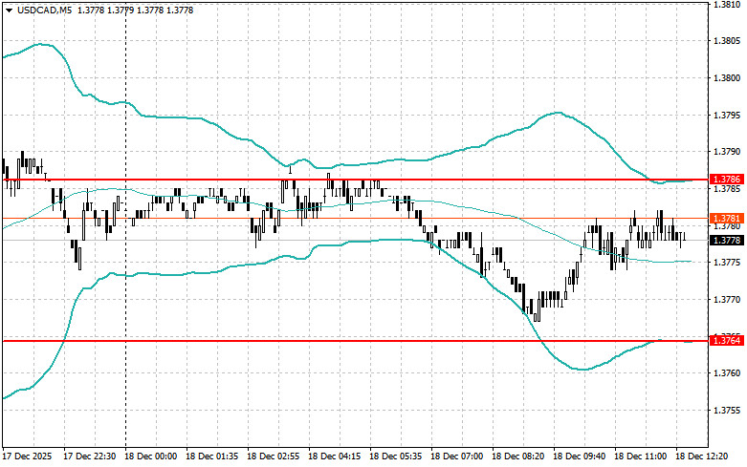Screen dimensions: 747x467
Task: Click the 18 Dec 05:35 time label
Action: click(x=395, y=456)
